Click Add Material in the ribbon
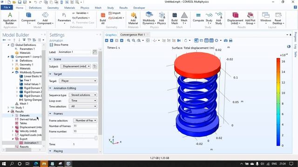This screenshot has width=298, height=167. pyautogui.click(x=133, y=18)
